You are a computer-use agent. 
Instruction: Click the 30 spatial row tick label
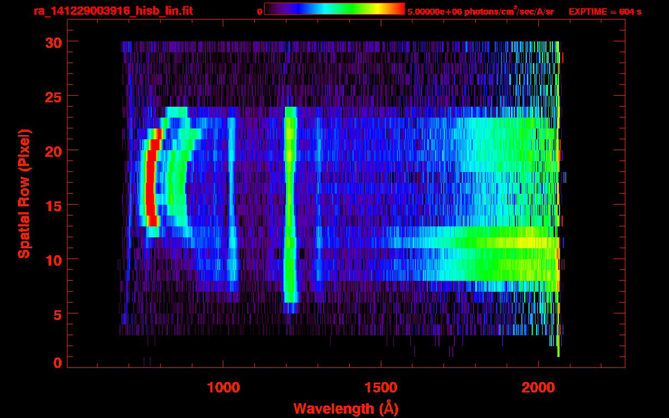click(x=52, y=42)
